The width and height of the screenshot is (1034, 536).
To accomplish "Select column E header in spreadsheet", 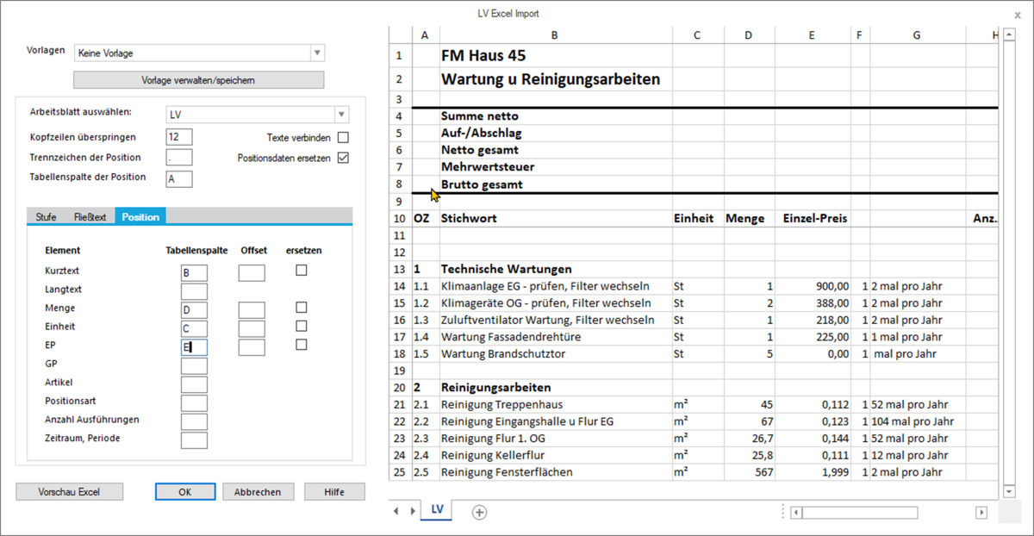I will pos(813,34).
